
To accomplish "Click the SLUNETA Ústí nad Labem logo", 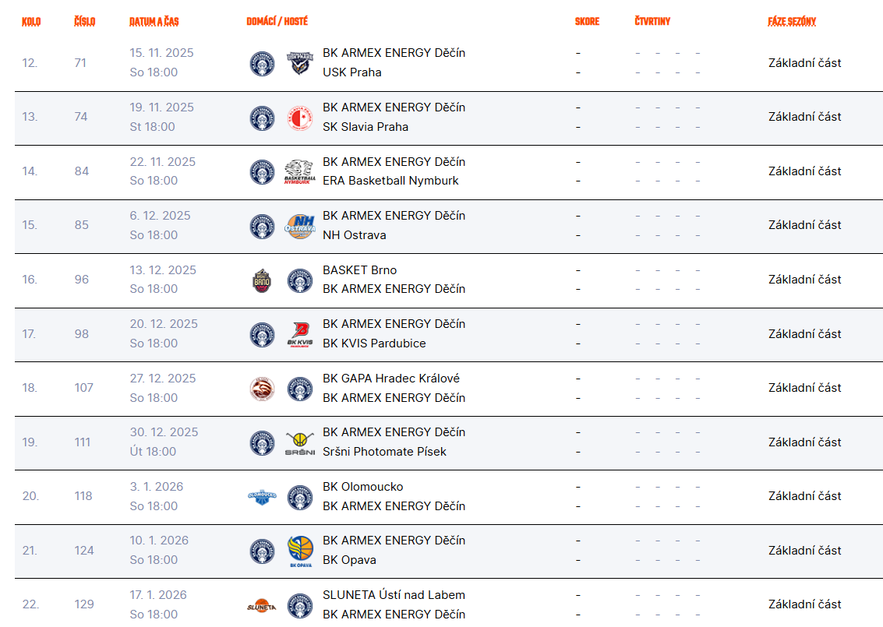I will pos(262,606).
